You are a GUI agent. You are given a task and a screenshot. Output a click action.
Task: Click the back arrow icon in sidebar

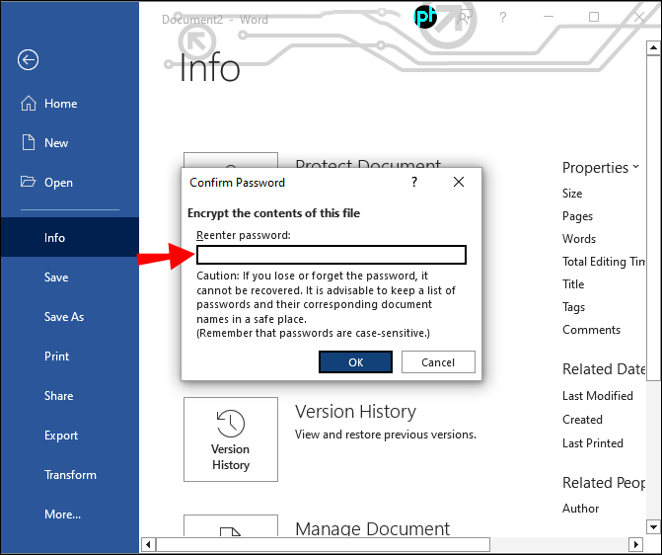tap(28, 60)
